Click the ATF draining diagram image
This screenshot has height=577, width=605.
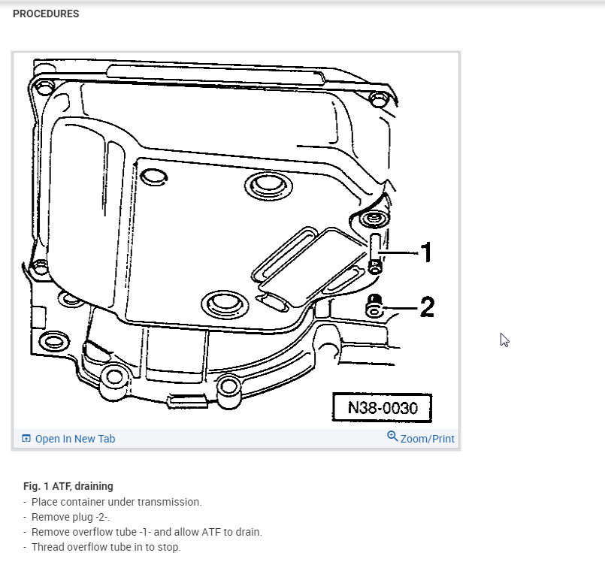pyautogui.click(x=236, y=240)
